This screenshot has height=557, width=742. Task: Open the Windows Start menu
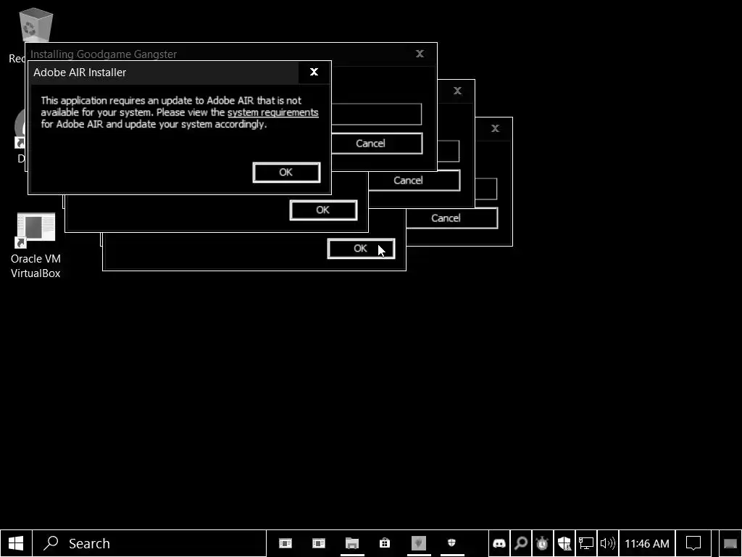coord(16,543)
